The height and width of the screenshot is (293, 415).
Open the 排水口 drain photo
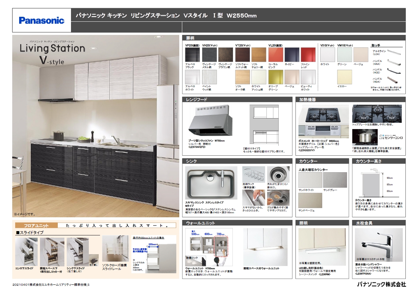pos(278,174)
